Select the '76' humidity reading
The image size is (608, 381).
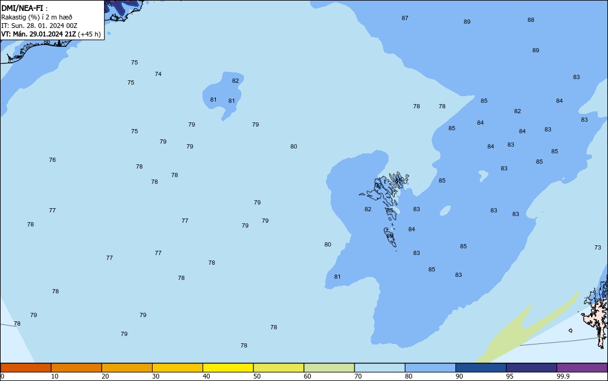pyautogui.click(x=52, y=160)
